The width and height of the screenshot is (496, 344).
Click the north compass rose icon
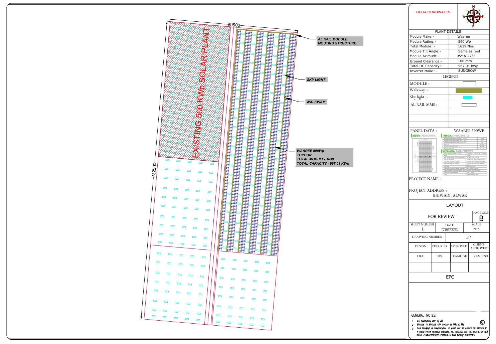pyautogui.click(x=473, y=16)
